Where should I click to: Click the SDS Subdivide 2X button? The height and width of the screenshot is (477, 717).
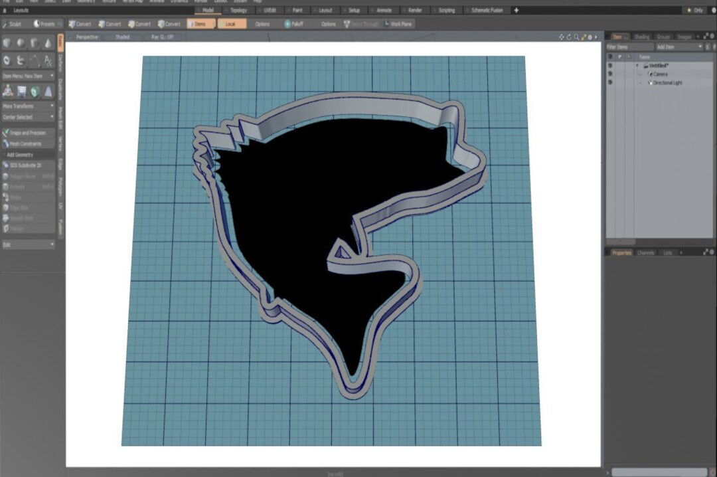28,165
